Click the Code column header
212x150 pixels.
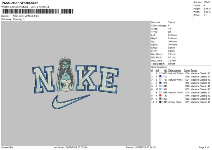187,70
